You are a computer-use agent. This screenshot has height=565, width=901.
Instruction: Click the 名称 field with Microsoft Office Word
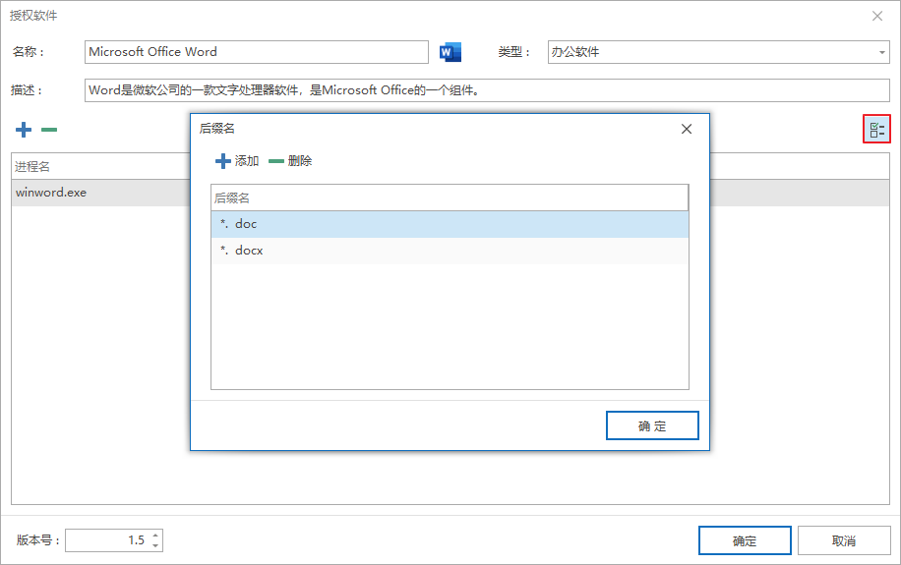coord(257,52)
